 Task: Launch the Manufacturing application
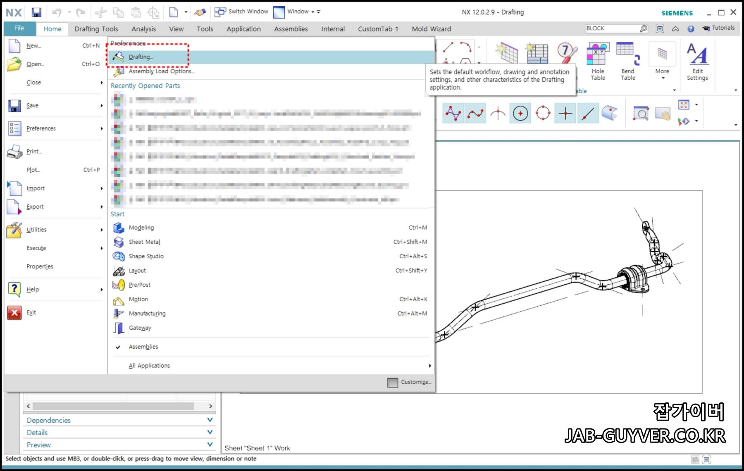(270, 314)
